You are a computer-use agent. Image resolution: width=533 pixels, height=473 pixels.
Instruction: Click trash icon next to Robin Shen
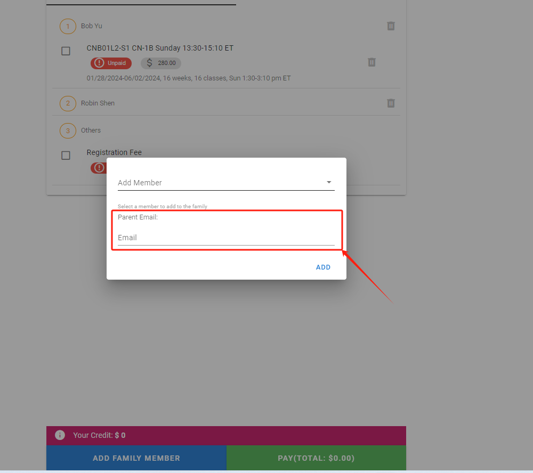[391, 103]
